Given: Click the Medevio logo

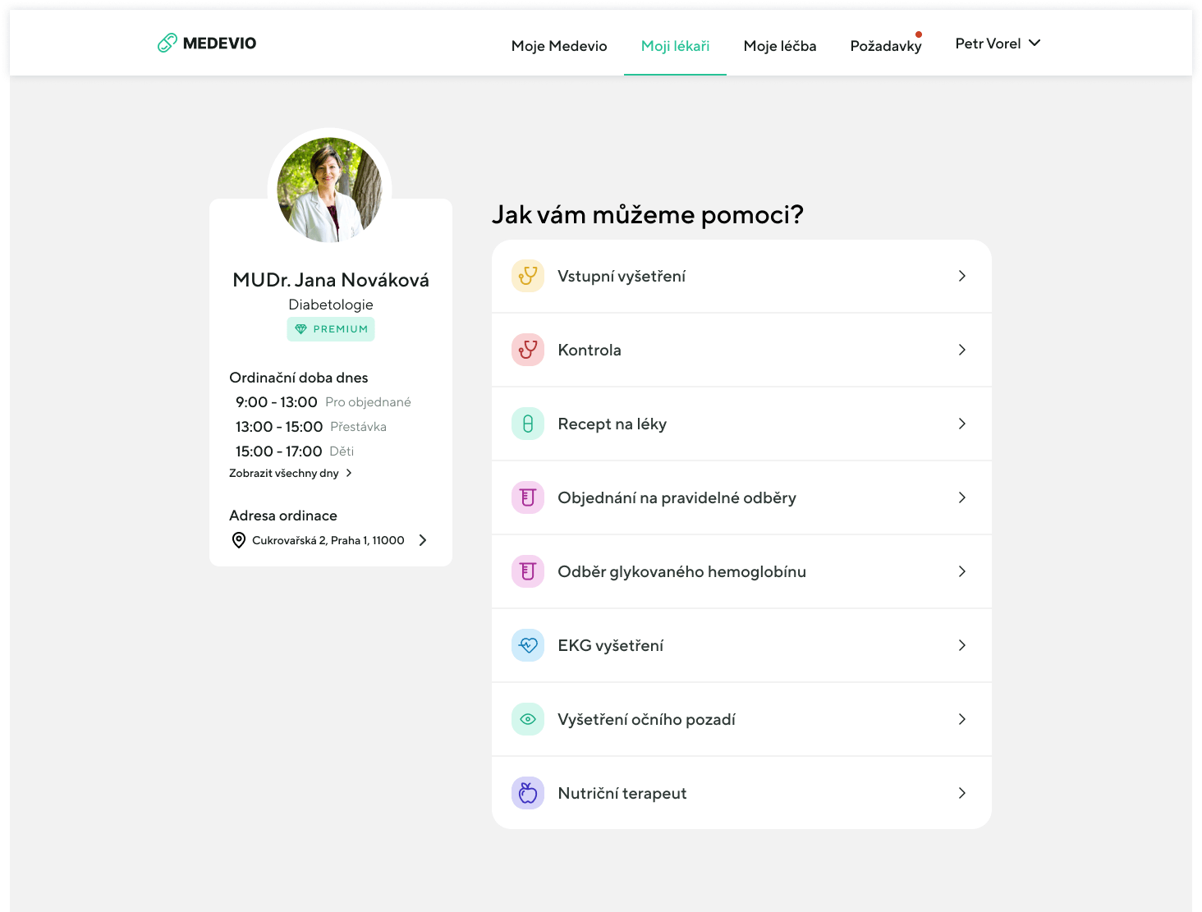Looking at the screenshot, I should click(207, 43).
